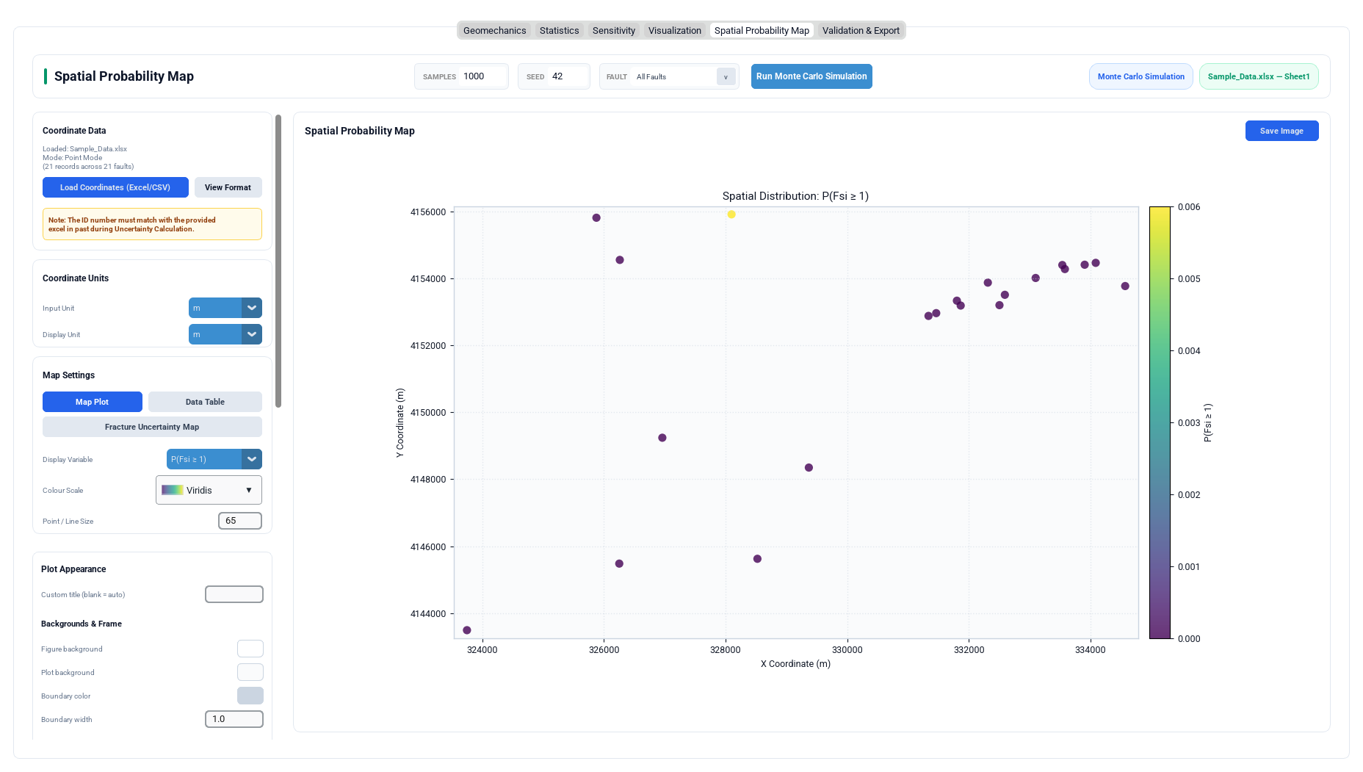Focus the Custom title text field
Image resolution: width=1363 pixels, height=772 pixels.
234,594
